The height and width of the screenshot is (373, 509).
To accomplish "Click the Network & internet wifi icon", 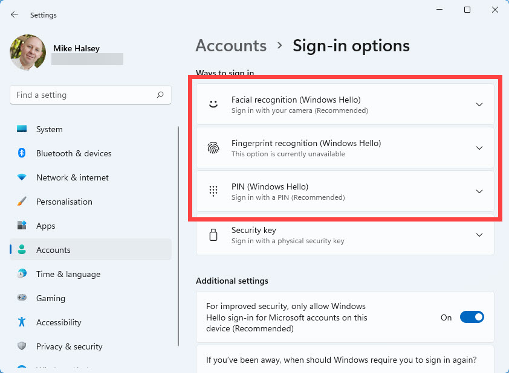I will [x=22, y=177].
